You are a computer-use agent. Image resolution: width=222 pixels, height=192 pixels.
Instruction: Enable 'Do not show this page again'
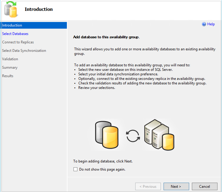tap(76, 169)
